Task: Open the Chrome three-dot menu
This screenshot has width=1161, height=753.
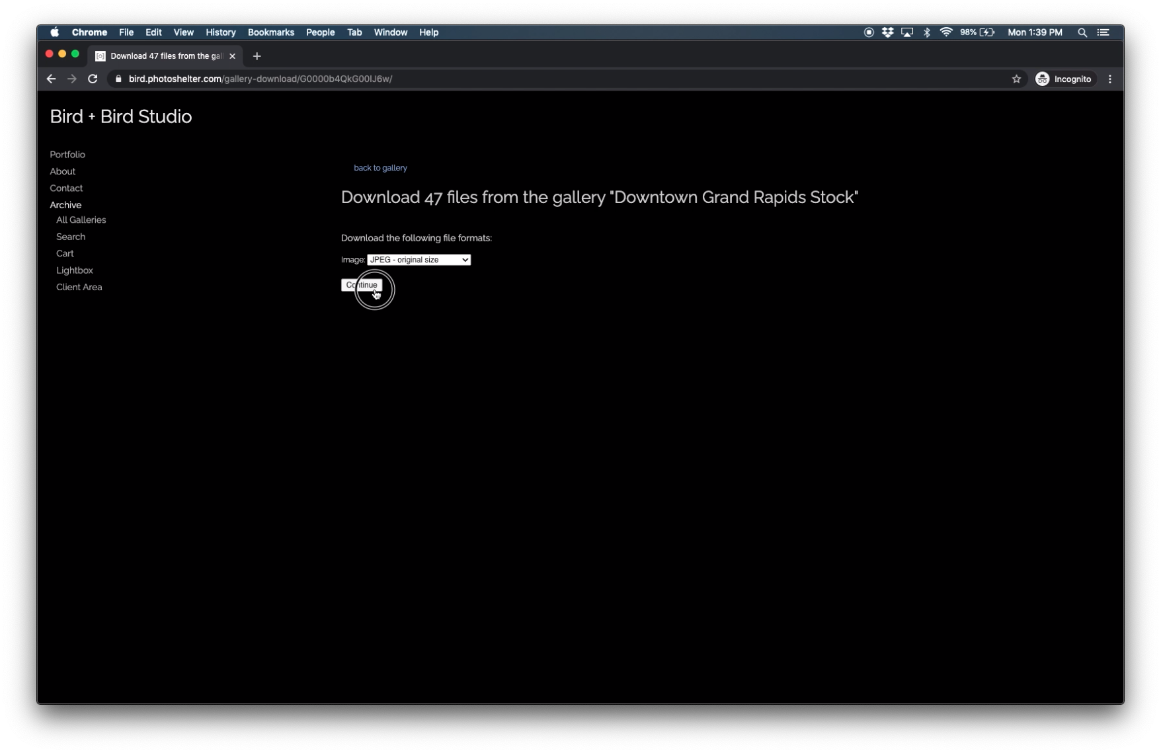Action: [1110, 79]
